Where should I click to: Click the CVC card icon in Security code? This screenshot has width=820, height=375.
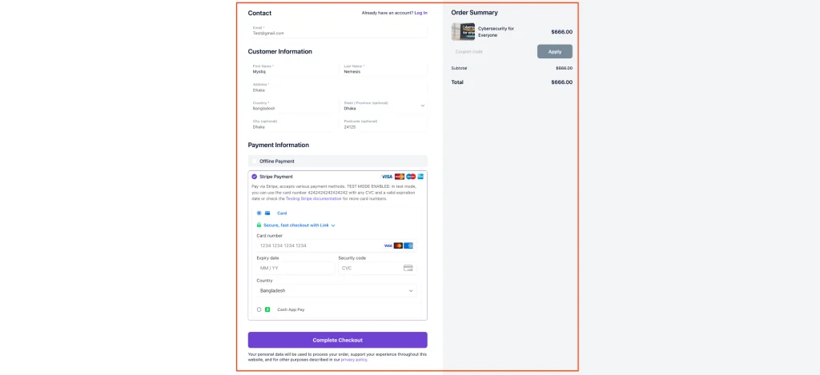click(x=408, y=269)
